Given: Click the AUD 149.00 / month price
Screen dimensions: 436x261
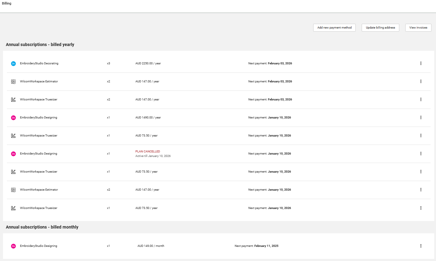Looking at the screenshot, I should click(x=151, y=246).
